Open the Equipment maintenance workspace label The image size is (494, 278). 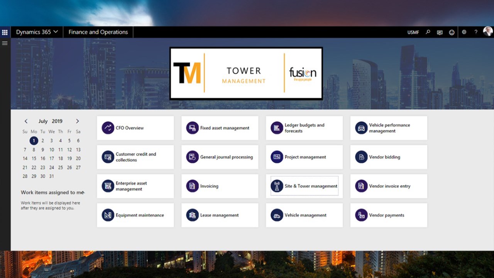[x=140, y=215]
